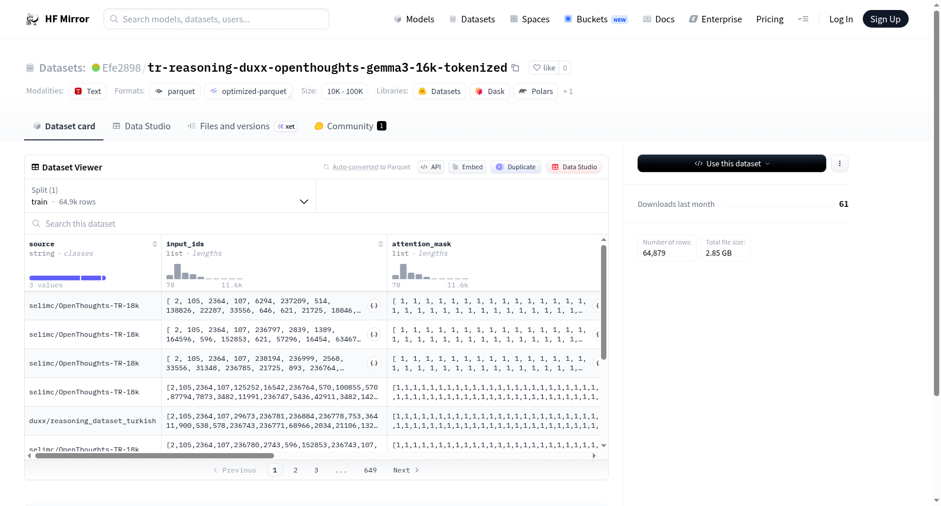941x506 pixels.
Task: Click the Embed button
Action: tap(467, 167)
